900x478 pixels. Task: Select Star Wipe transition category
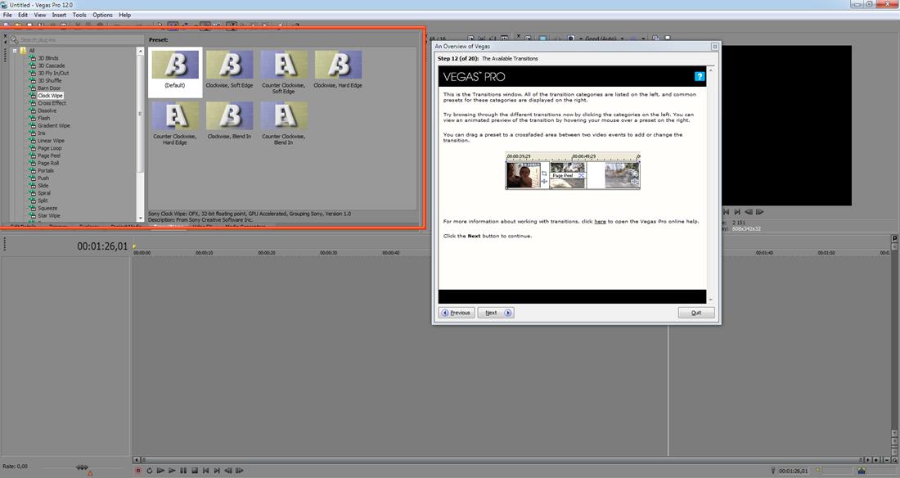(49, 215)
